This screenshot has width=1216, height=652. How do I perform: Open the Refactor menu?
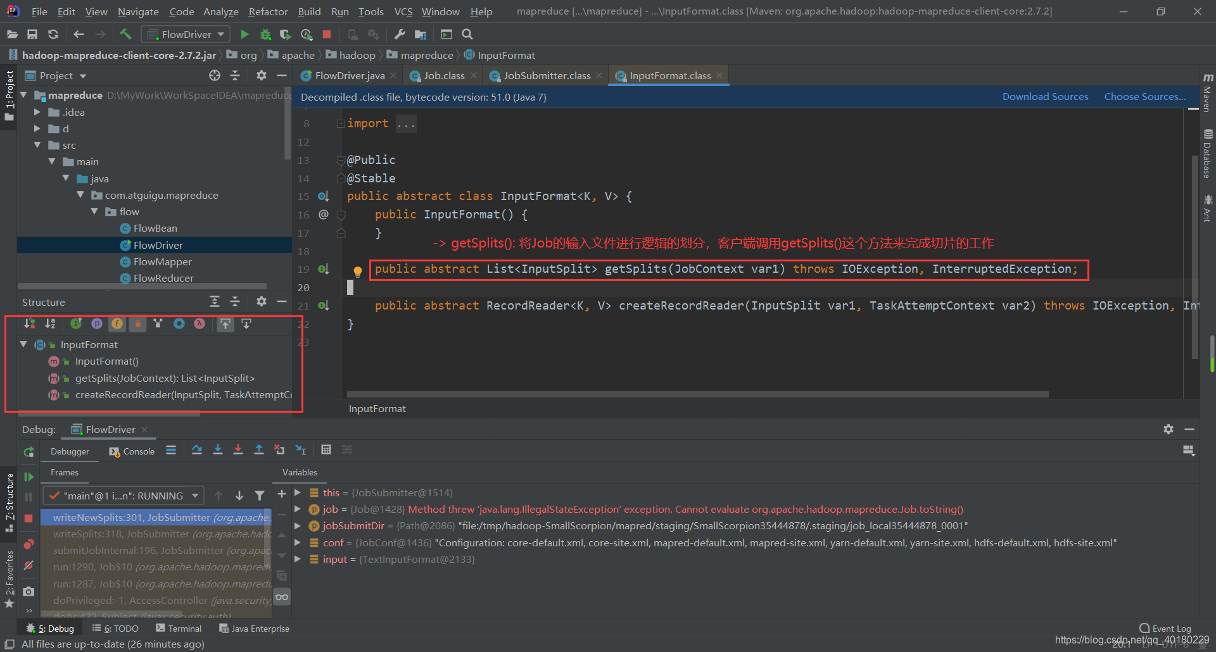(268, 11)
